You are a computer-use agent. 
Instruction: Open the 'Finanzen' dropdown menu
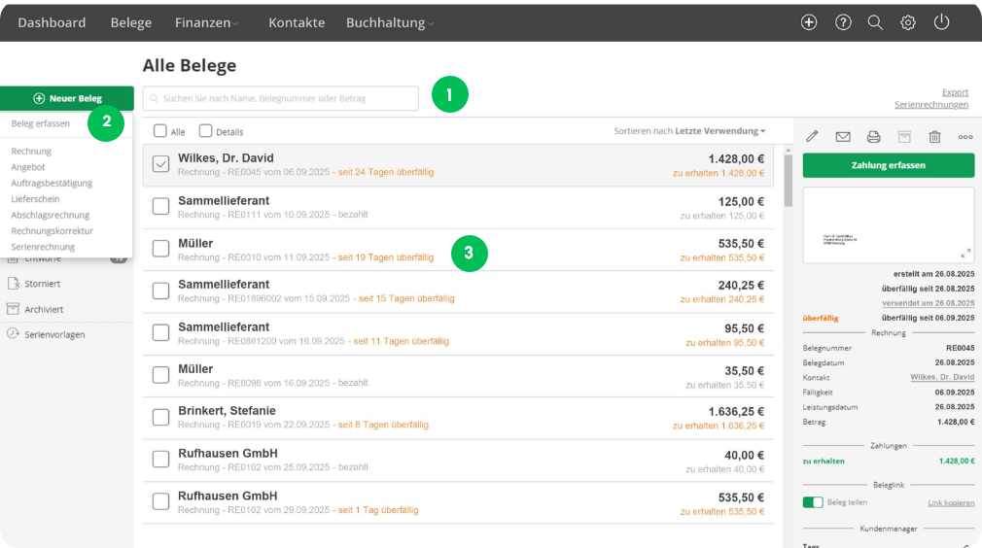[205, 22]
